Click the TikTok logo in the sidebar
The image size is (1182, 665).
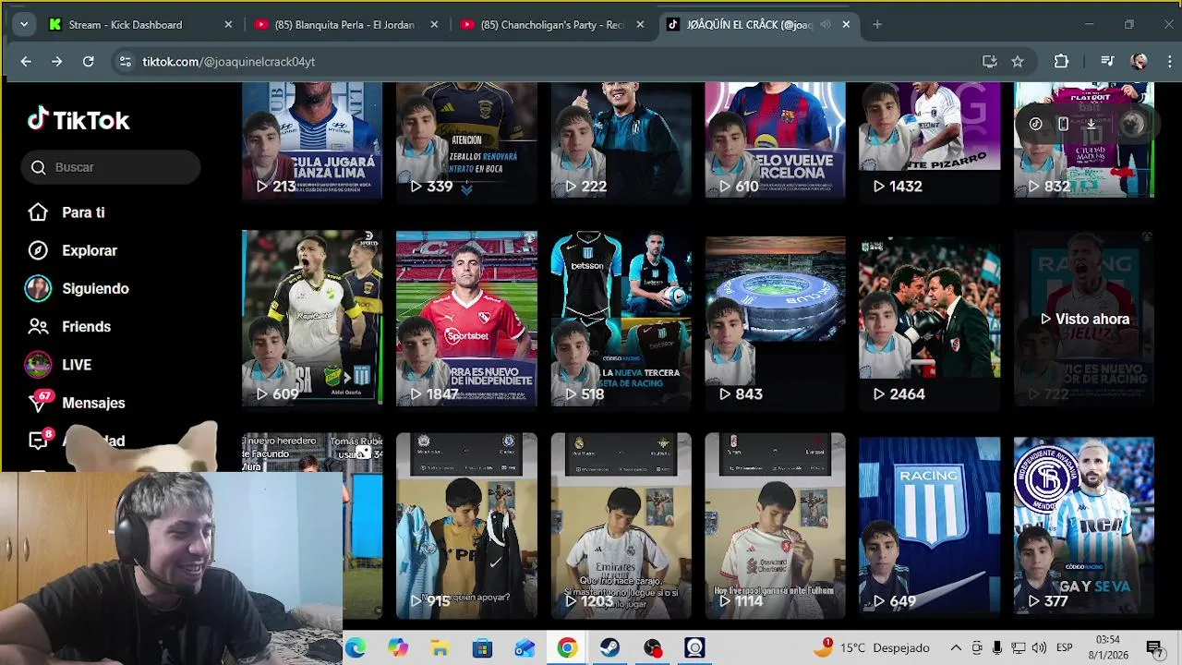click(x=78, y=120)
